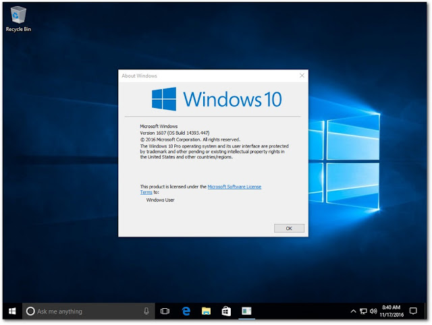Click the Cortana circle icon
The height and width of the screenshot is (325, 432).
coord(30,312)
